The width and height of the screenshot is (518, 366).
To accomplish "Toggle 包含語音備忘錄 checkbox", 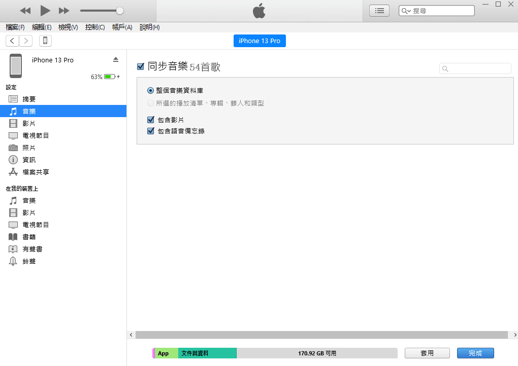I will (x=151, y=131).
